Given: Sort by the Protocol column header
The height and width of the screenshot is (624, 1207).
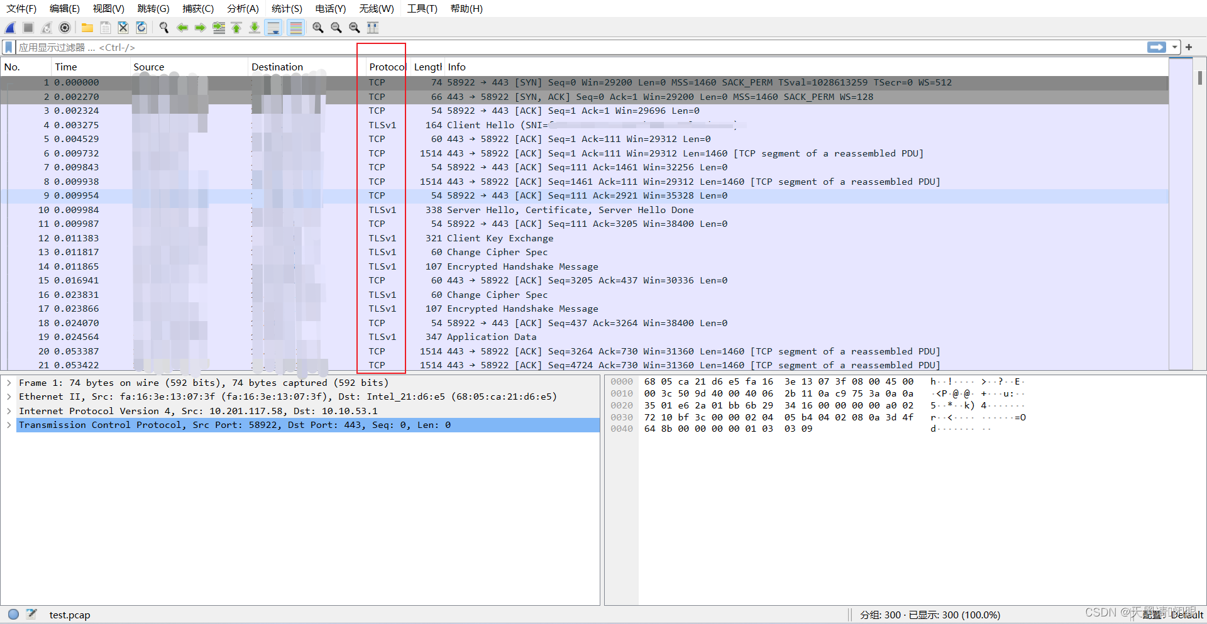Looking at the screenshot, I should pyautogui.click(x=387, y=67).
